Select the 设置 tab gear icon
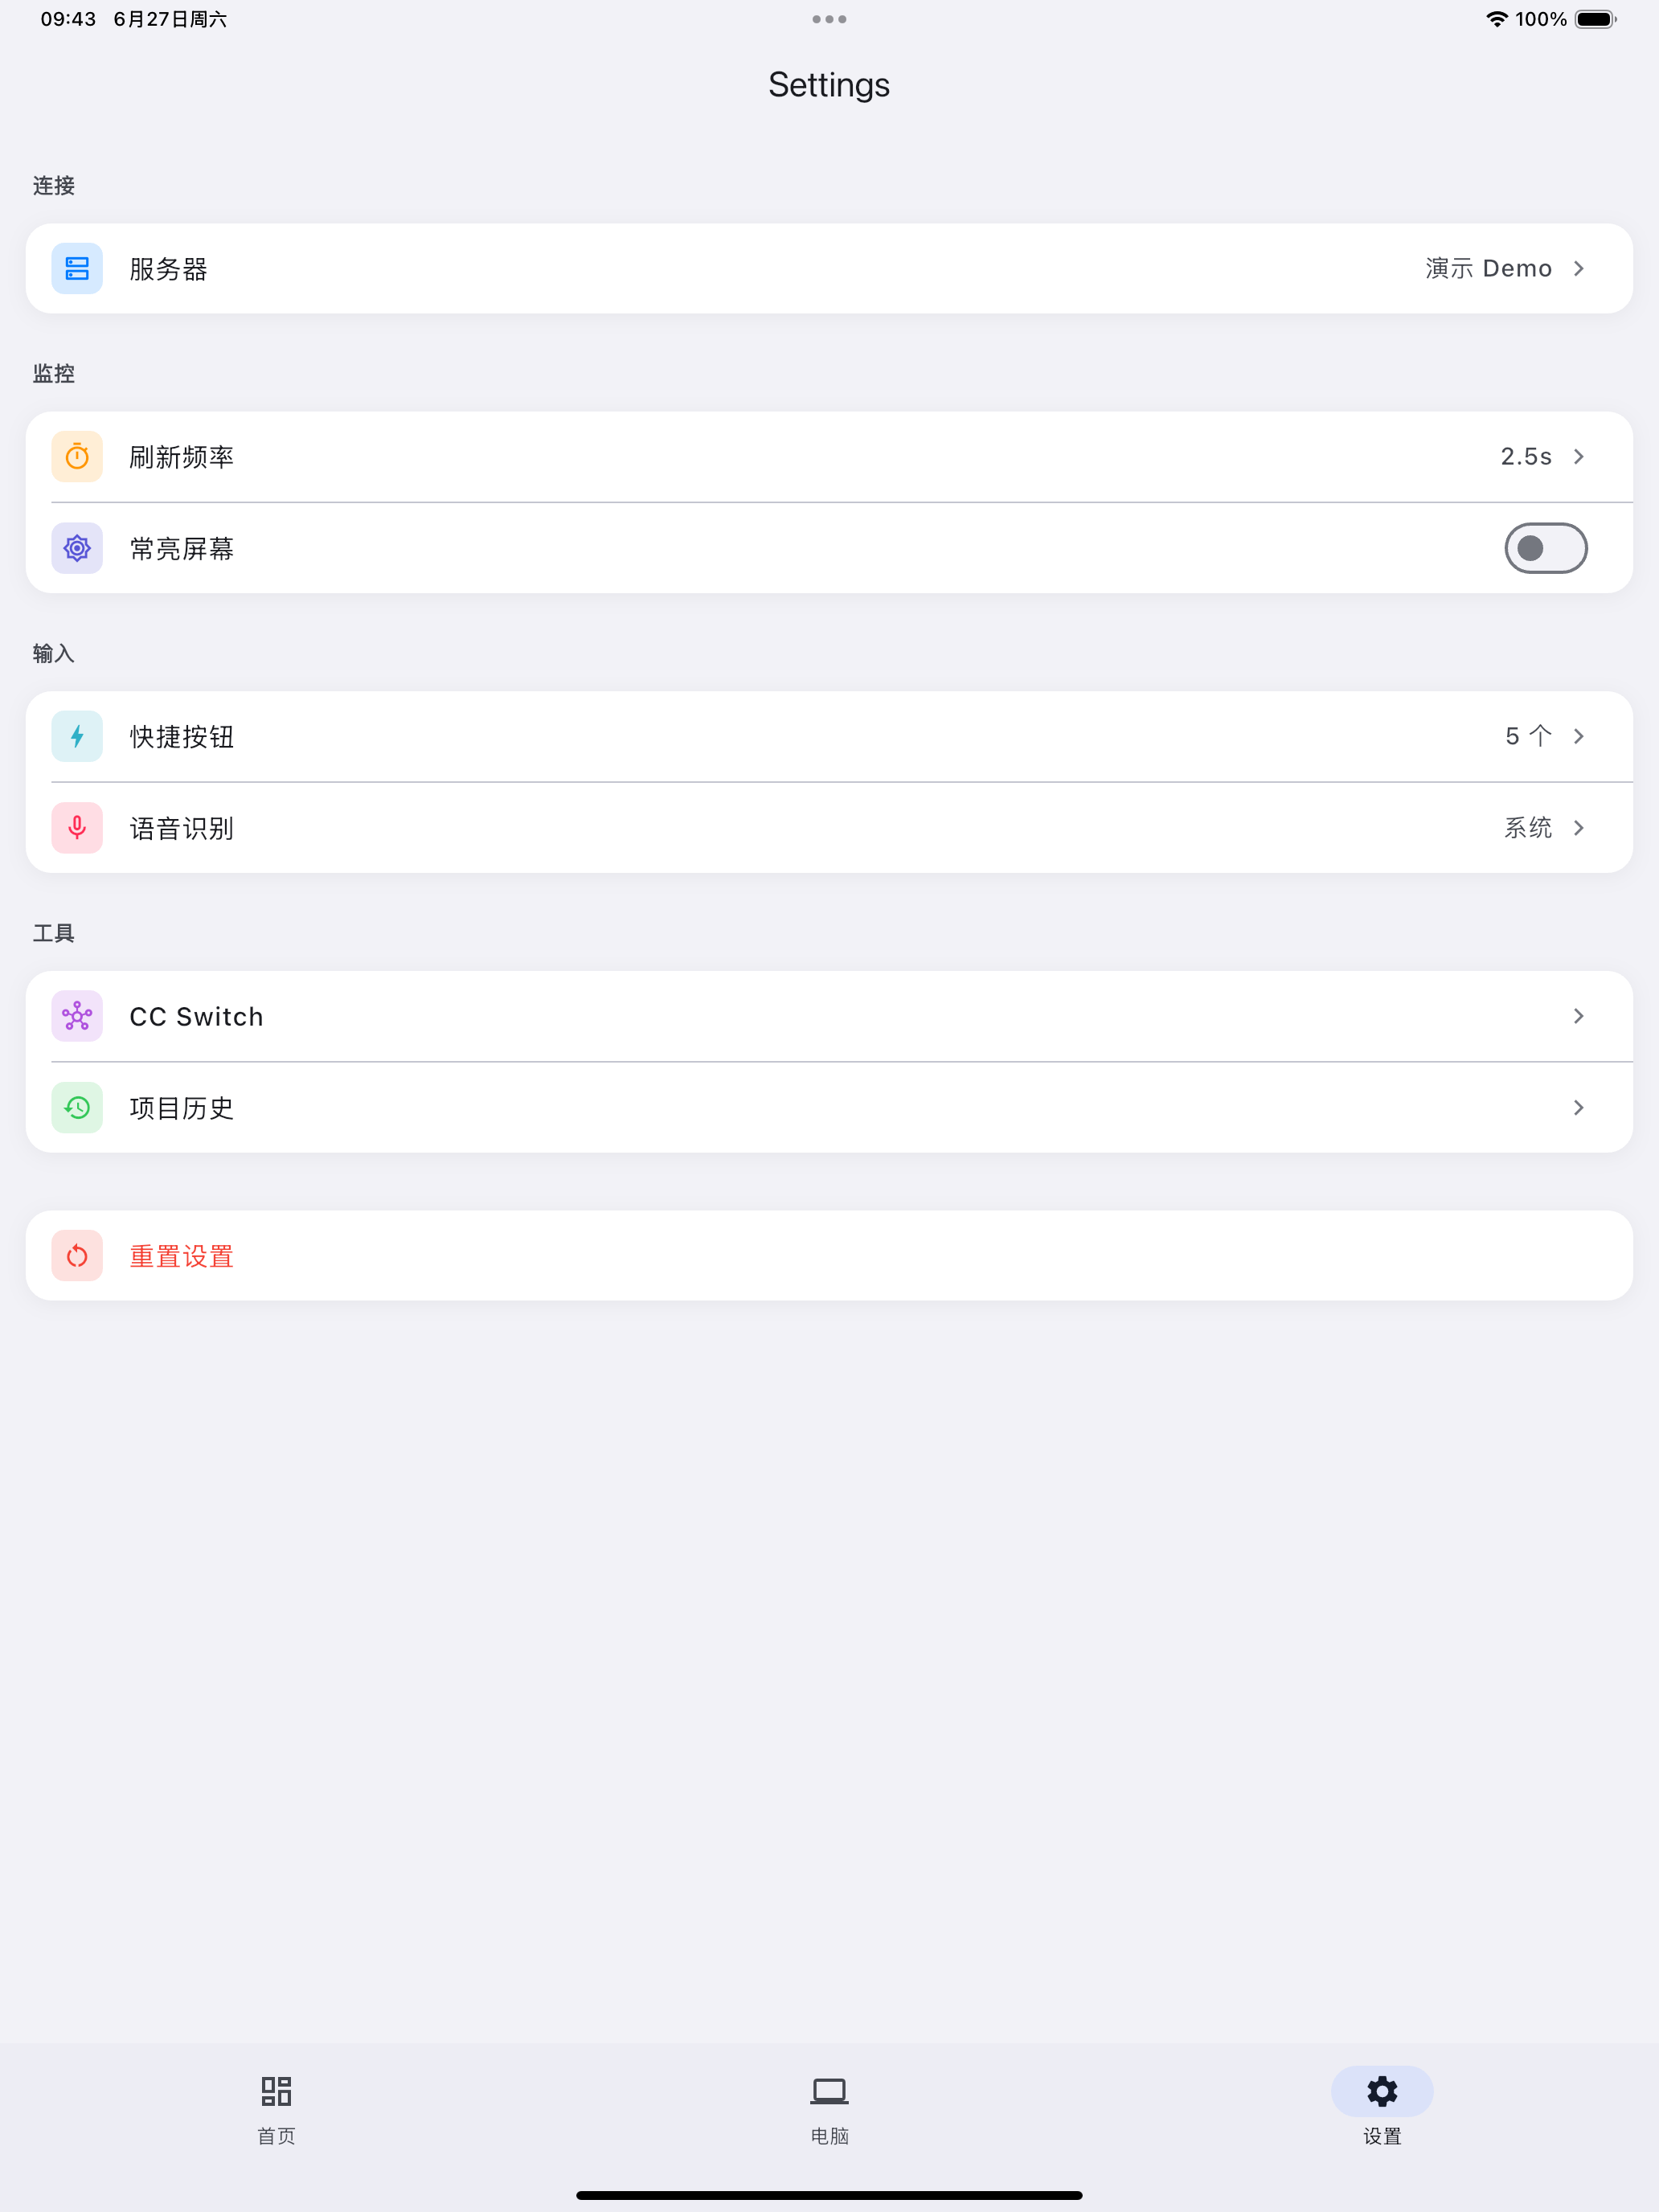 pos(1382,2091)
